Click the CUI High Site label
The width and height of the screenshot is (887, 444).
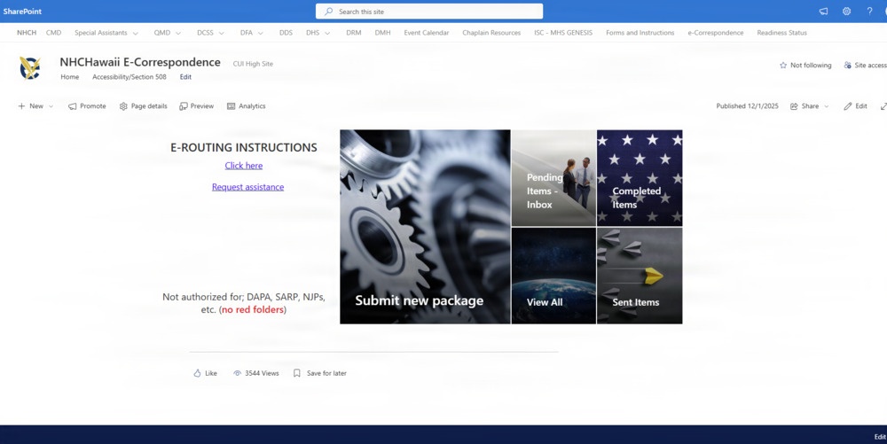[253, 64]
